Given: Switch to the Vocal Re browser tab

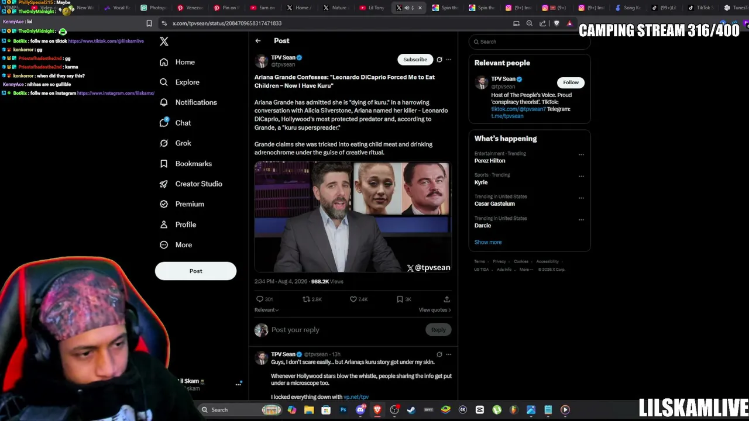Looking at the screenshot, I should coord(117,8).
